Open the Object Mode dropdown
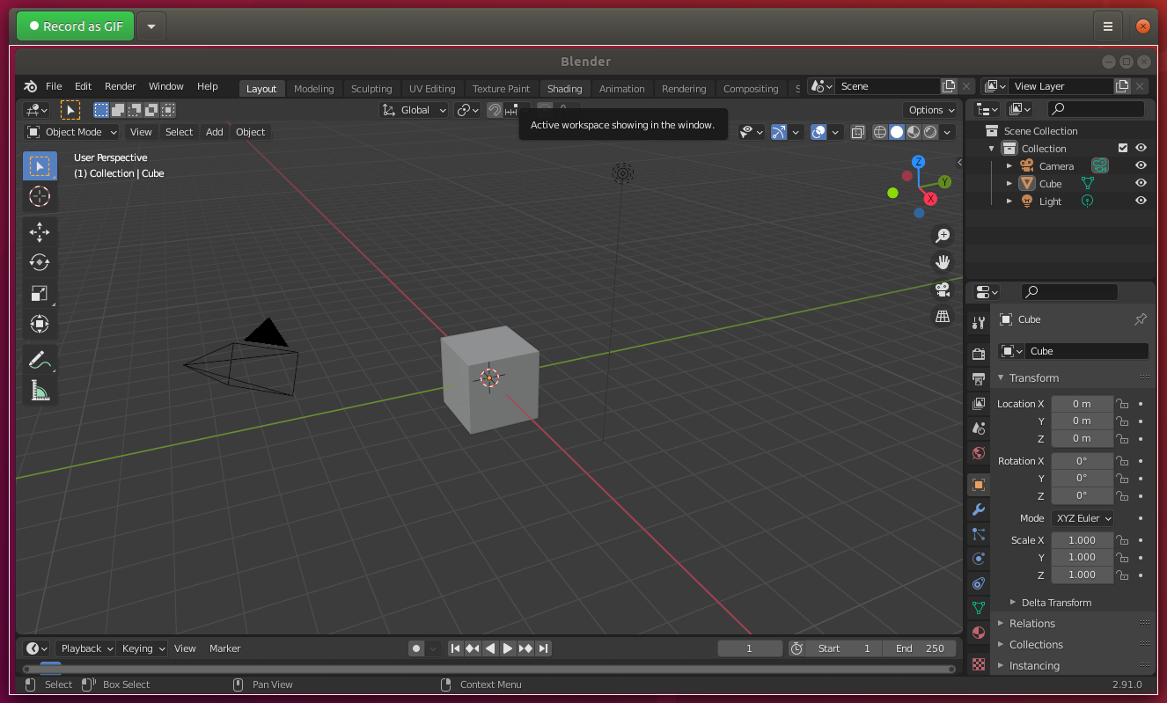This screenshot has width=1167, height=703. (72, 132)
